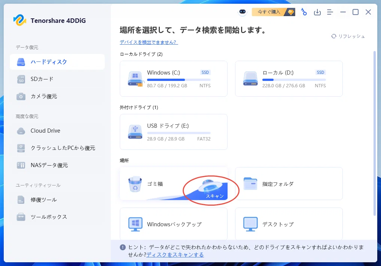Open Cloud Drive recovery
The height and width of the screenshot is (266, 381).
(57, 131)
